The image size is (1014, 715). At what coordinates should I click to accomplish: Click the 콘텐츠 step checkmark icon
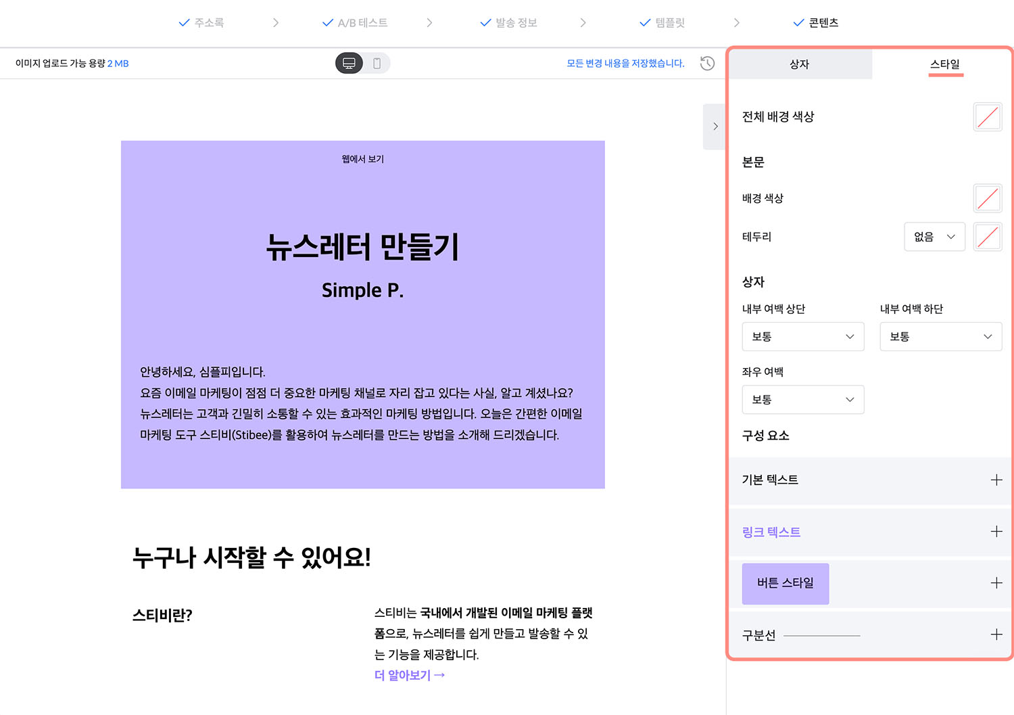(x=798, y=22)
